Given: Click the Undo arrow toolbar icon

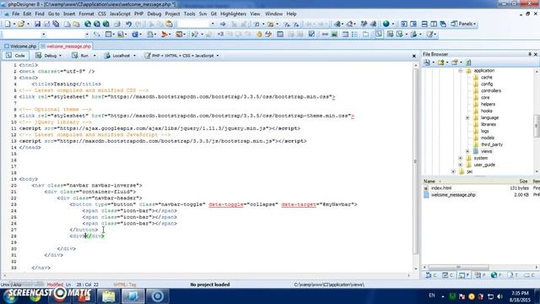Looking at the screenshot, I should click(x=128, y=24).
